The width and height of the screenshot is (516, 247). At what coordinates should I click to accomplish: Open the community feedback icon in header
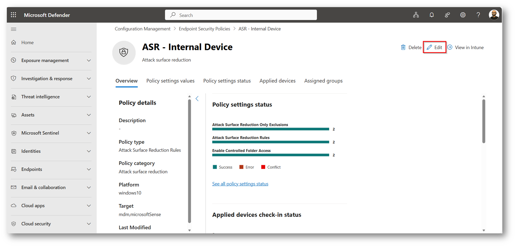click(x=447, y=15)
